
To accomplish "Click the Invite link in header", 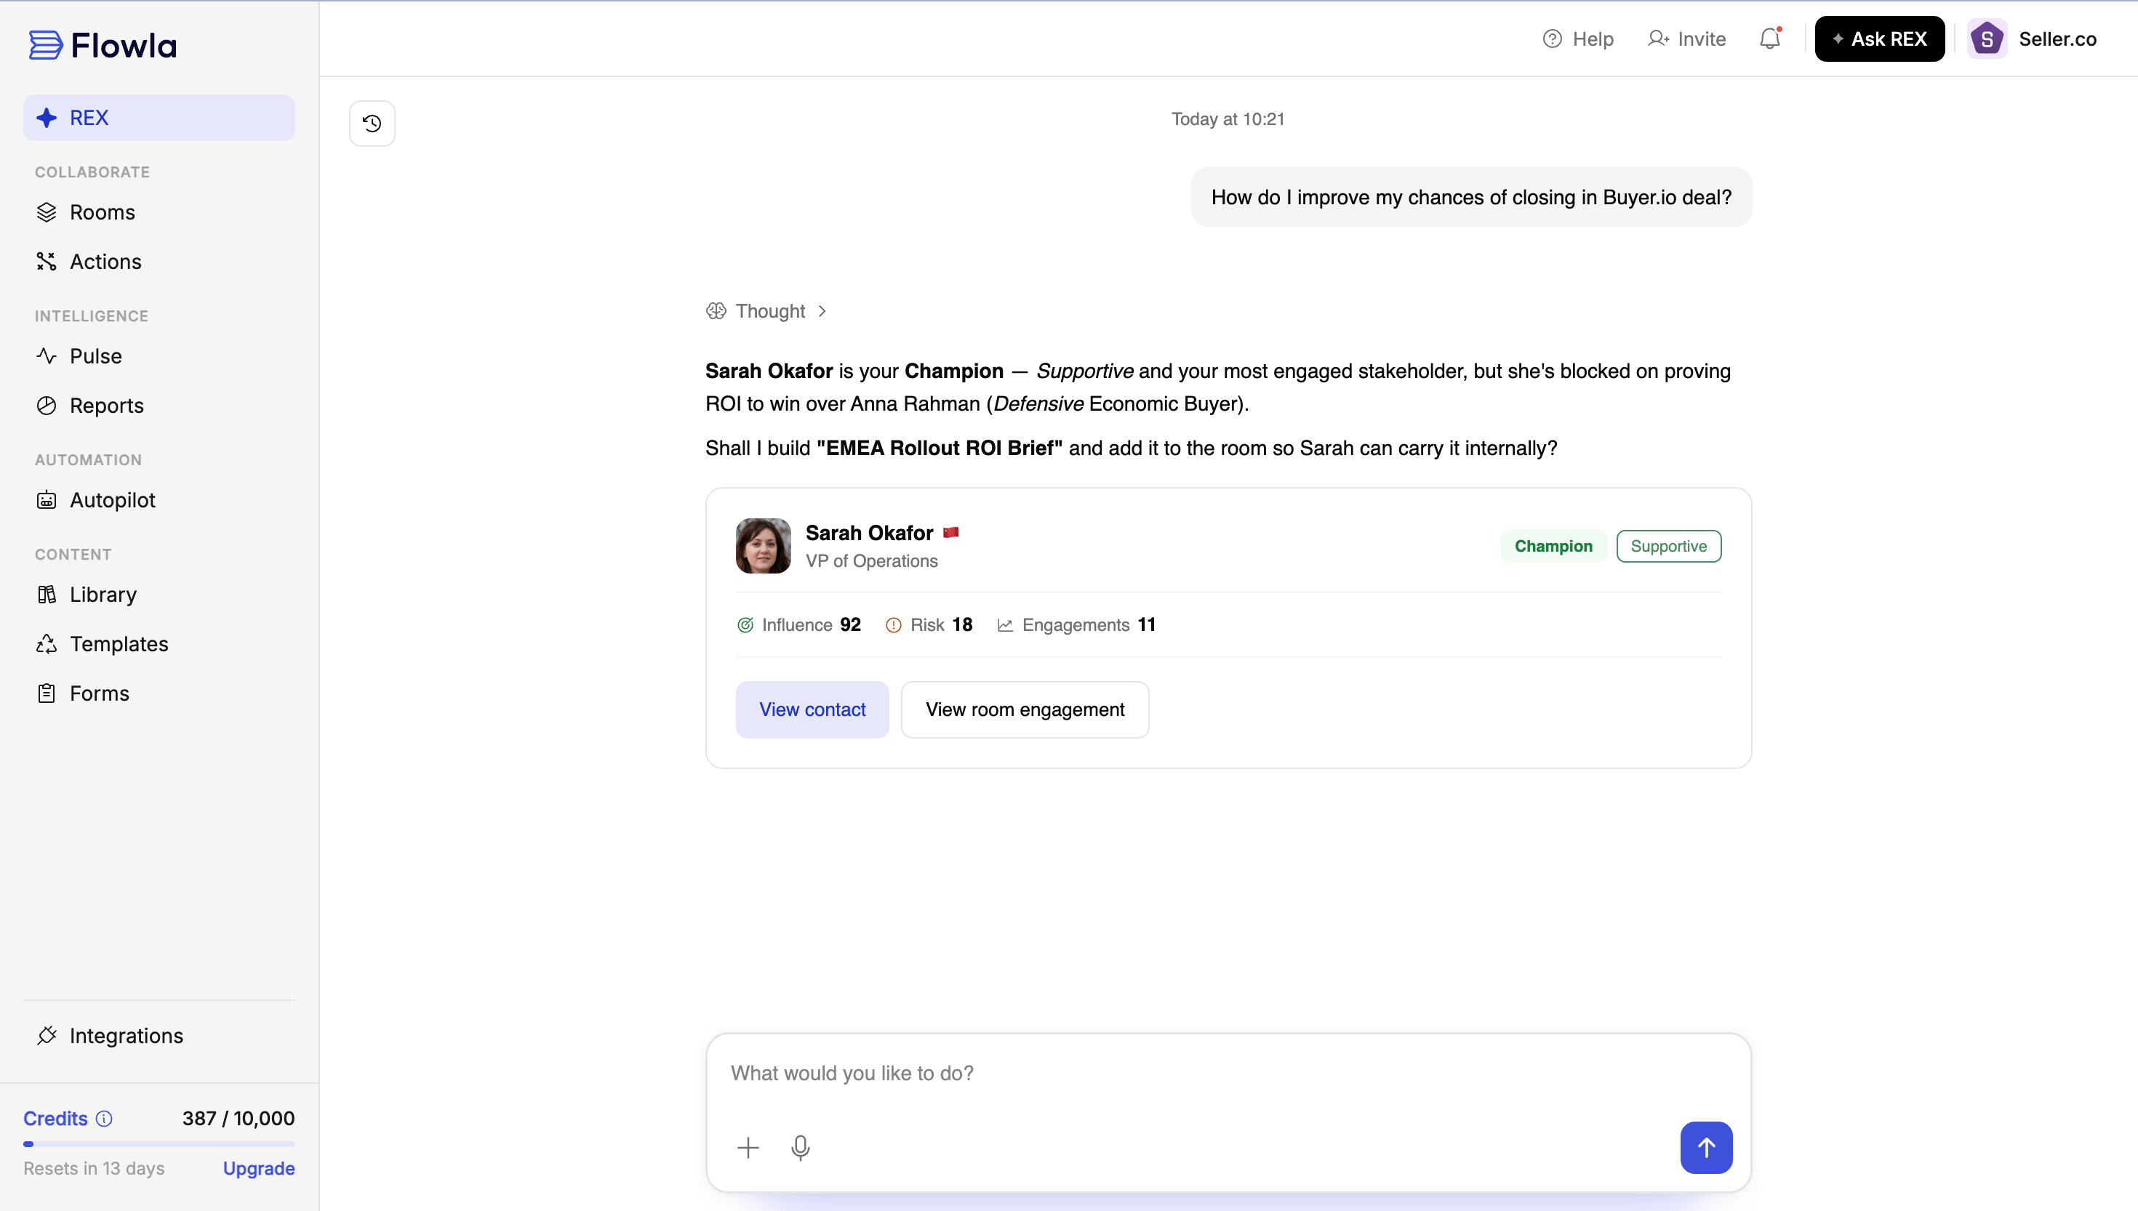I will (x=1686, y=39).
